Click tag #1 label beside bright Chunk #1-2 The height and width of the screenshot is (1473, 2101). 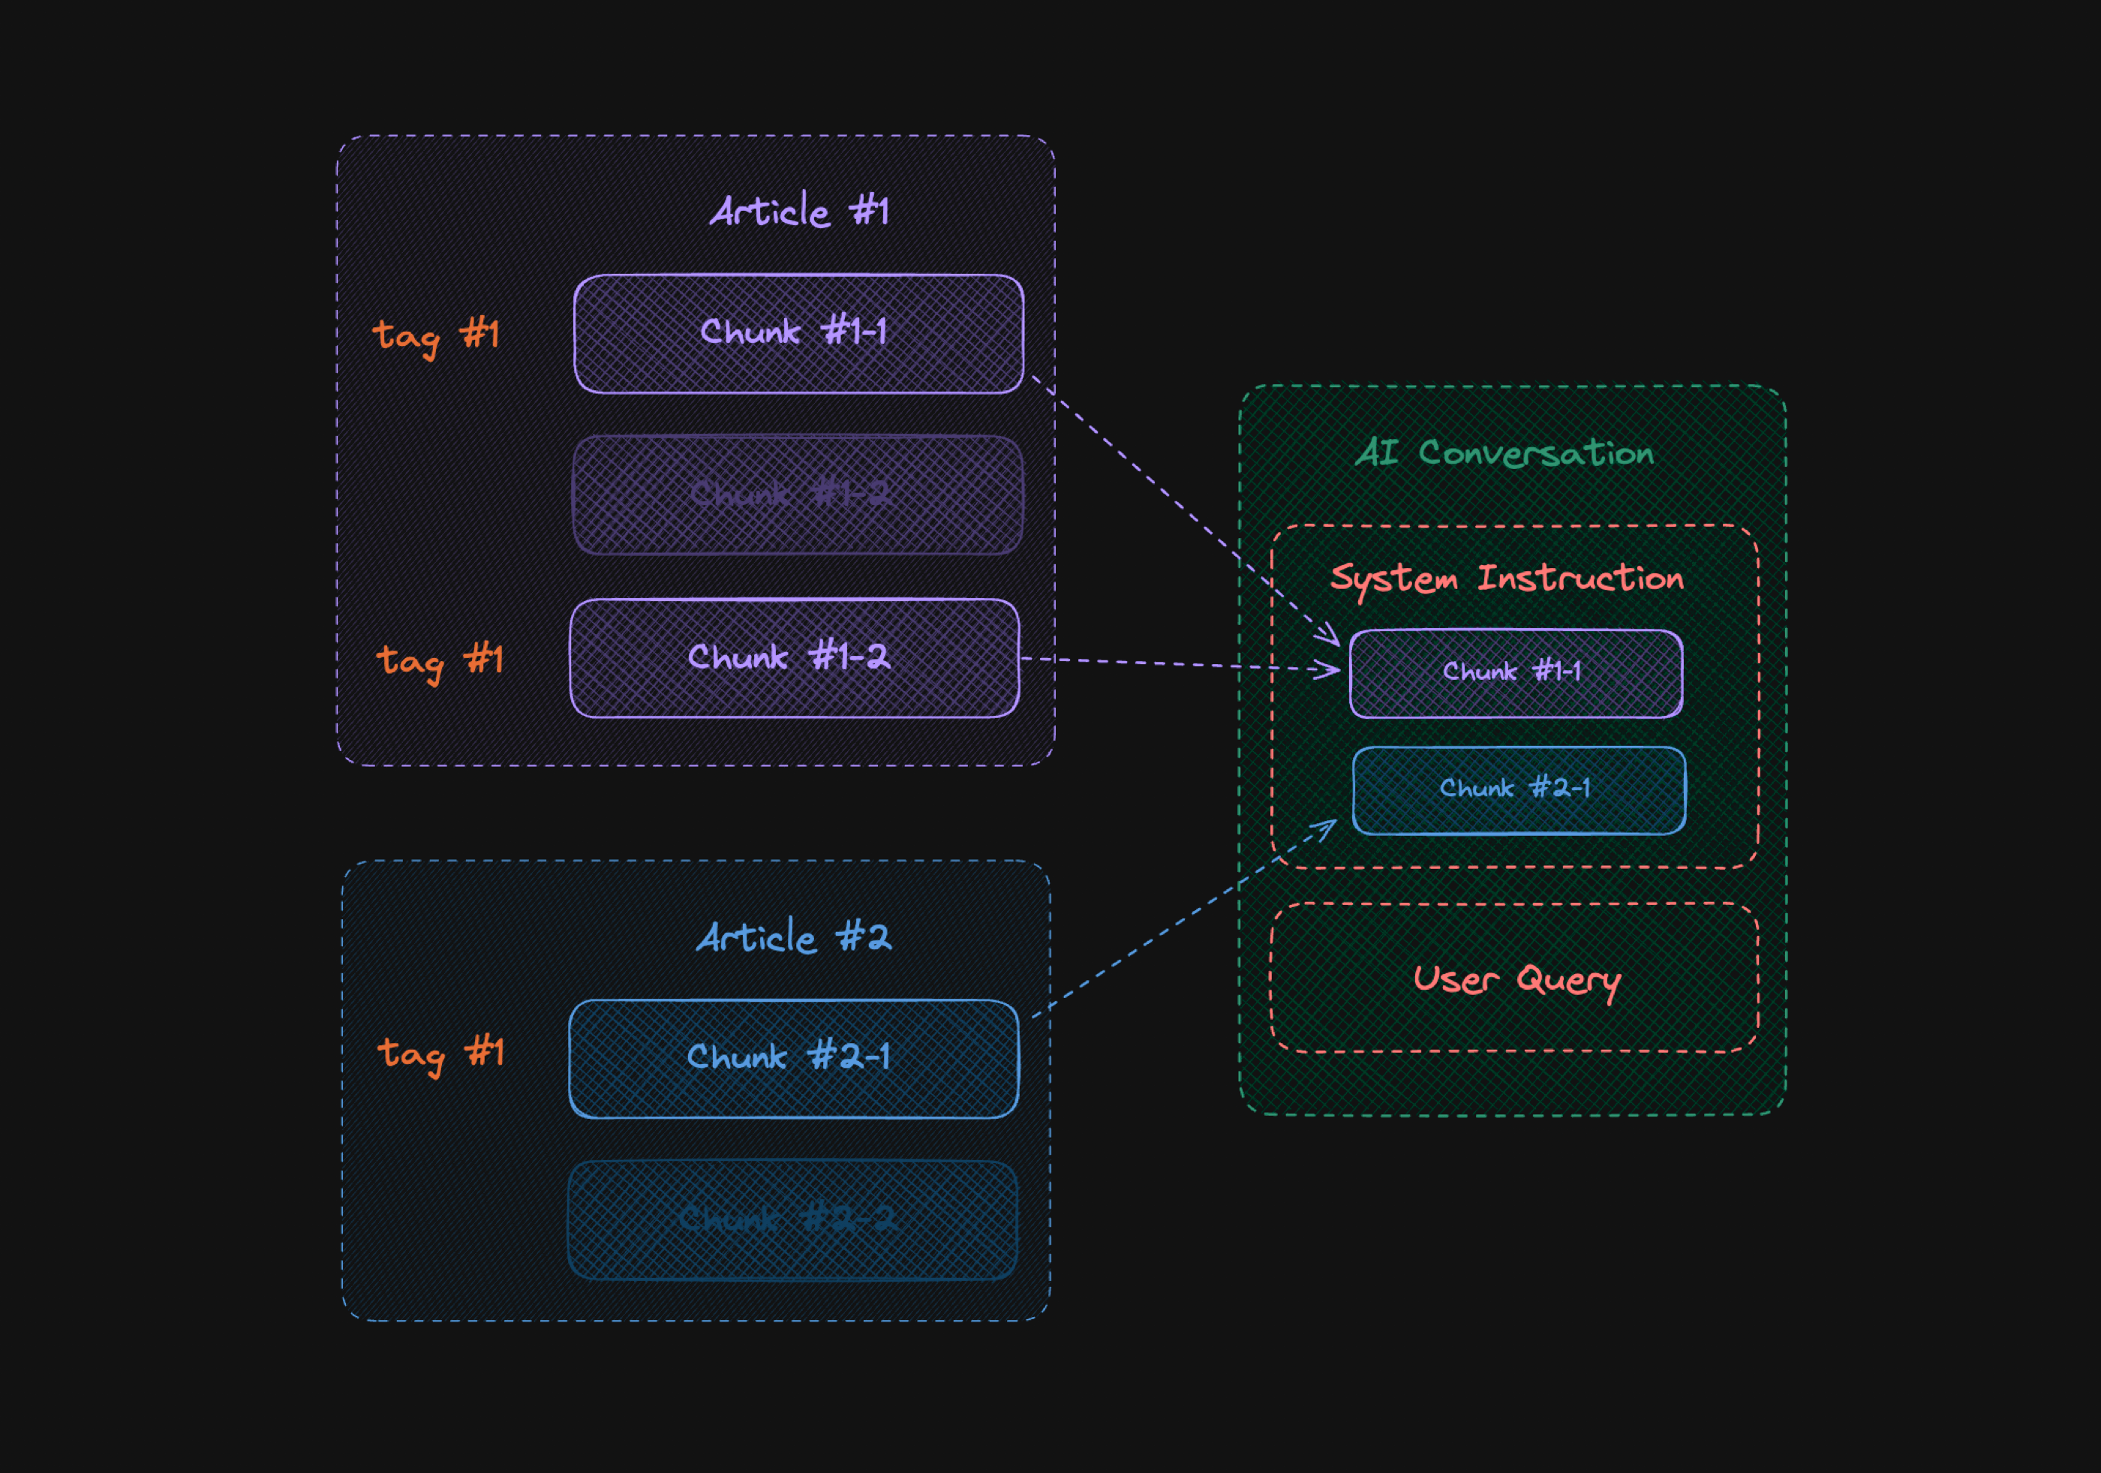[439, 660]
